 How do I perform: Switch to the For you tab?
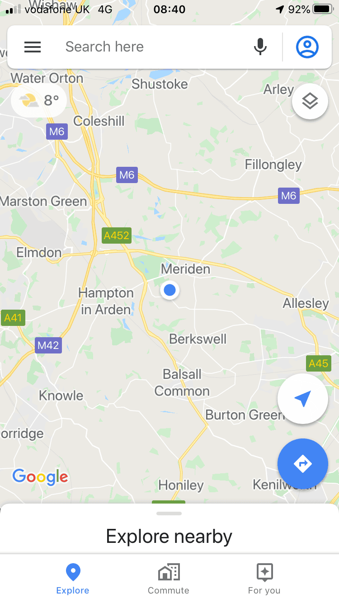point(264,579)
